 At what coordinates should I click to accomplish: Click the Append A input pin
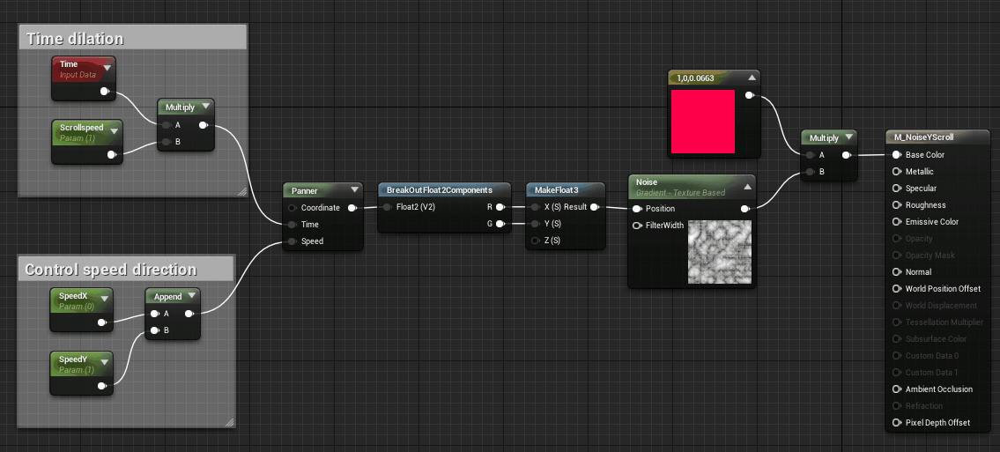(155, 314)
